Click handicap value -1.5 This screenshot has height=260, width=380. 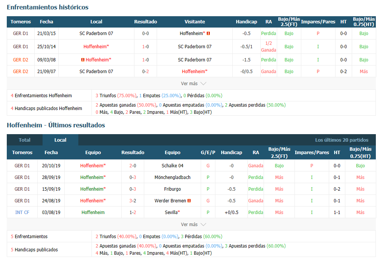coord(246,60)
